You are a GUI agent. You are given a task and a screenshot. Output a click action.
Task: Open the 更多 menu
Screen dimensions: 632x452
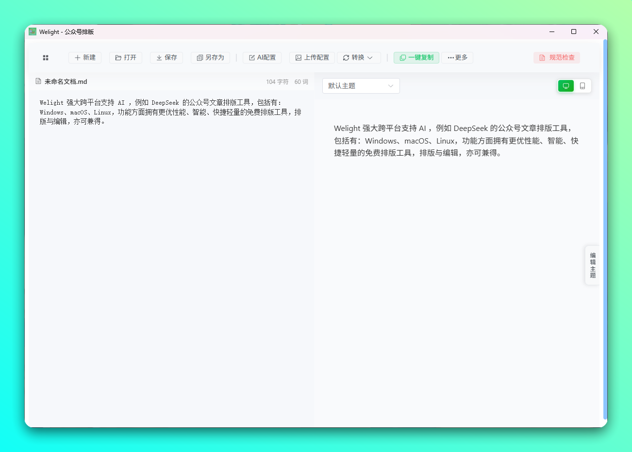click(x=457, y=58)
